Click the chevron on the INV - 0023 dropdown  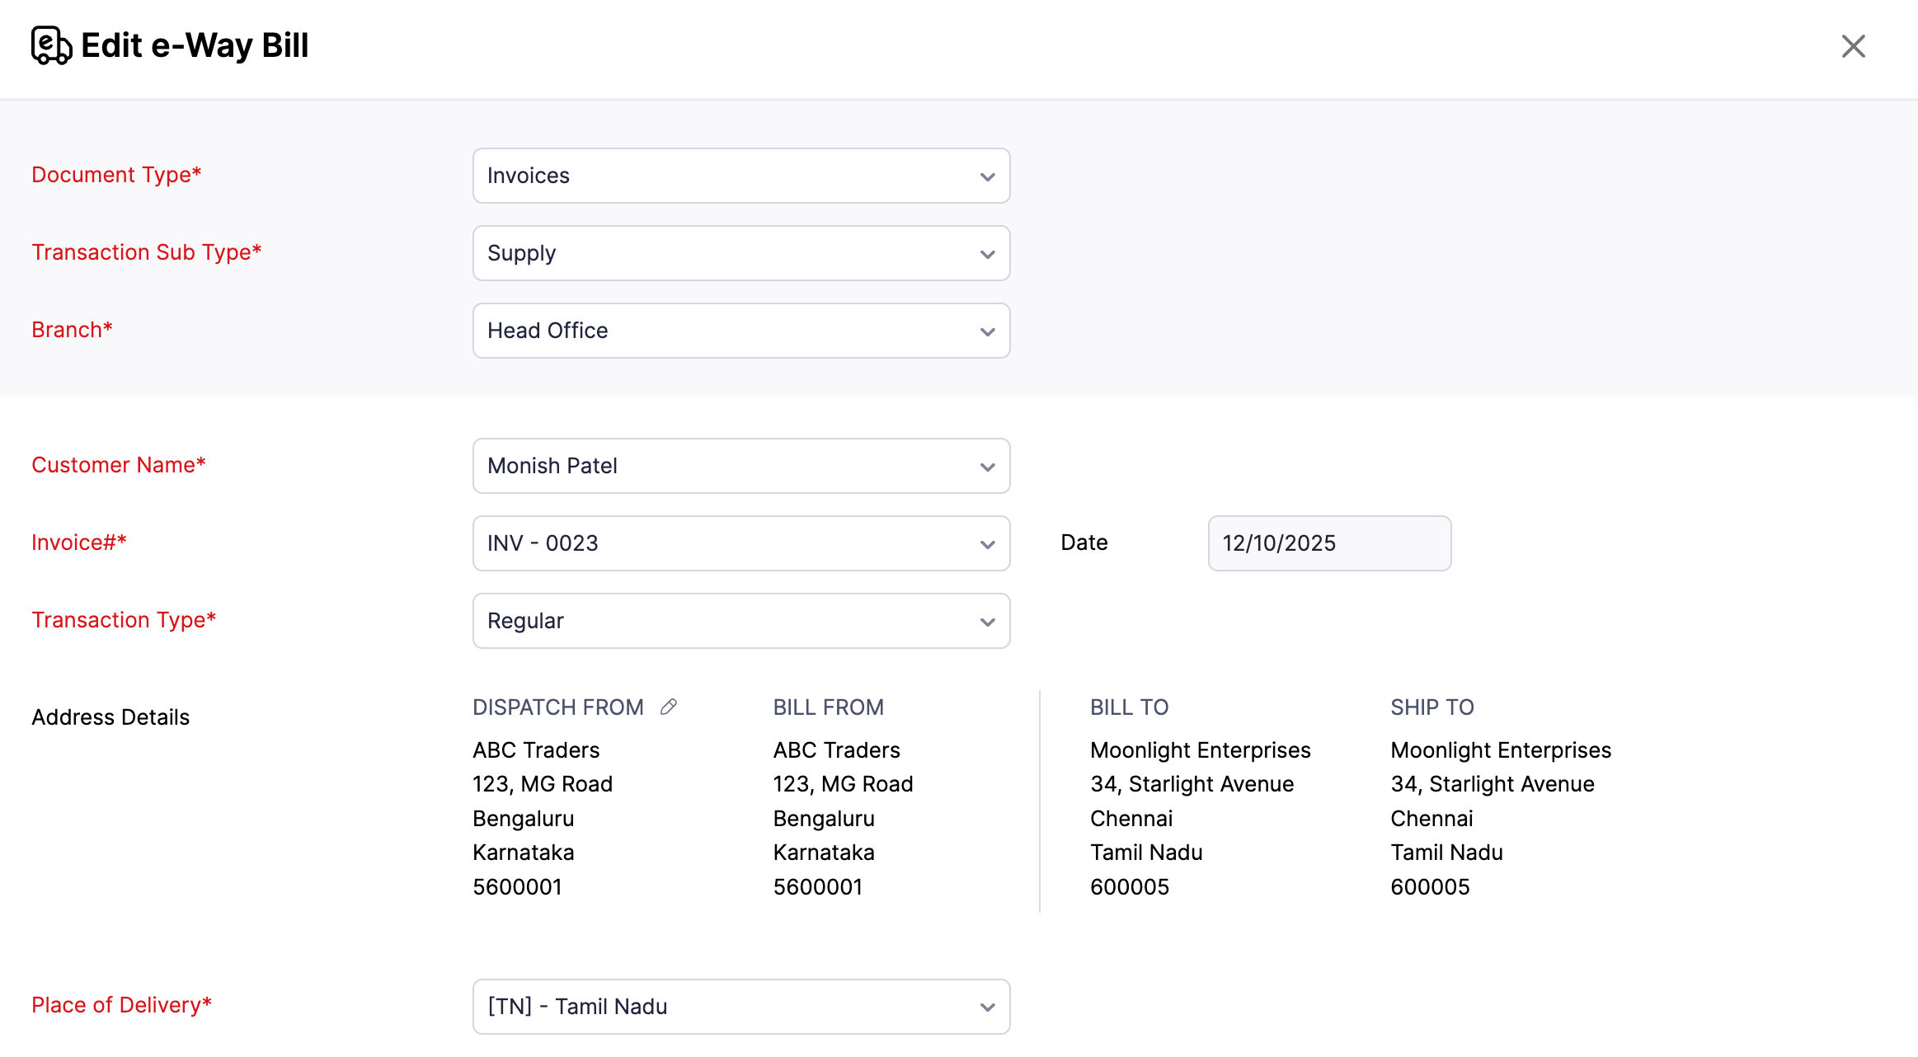point(987,543)
